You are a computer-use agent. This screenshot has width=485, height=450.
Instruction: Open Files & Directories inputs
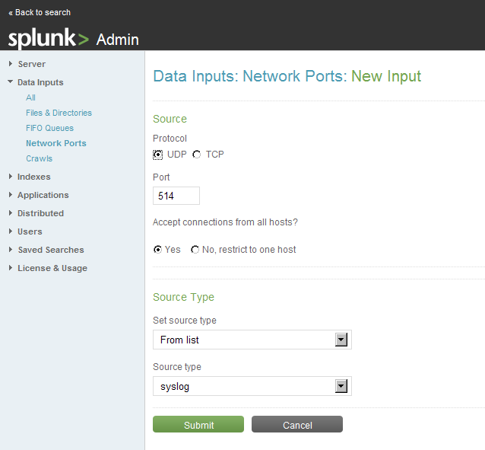point(59,113)
